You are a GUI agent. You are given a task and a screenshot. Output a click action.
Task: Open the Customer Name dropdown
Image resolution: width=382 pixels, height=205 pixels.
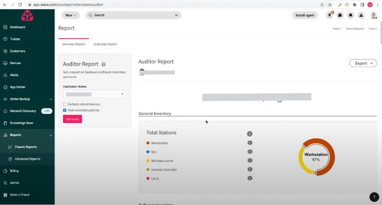[x=95, y=94]
